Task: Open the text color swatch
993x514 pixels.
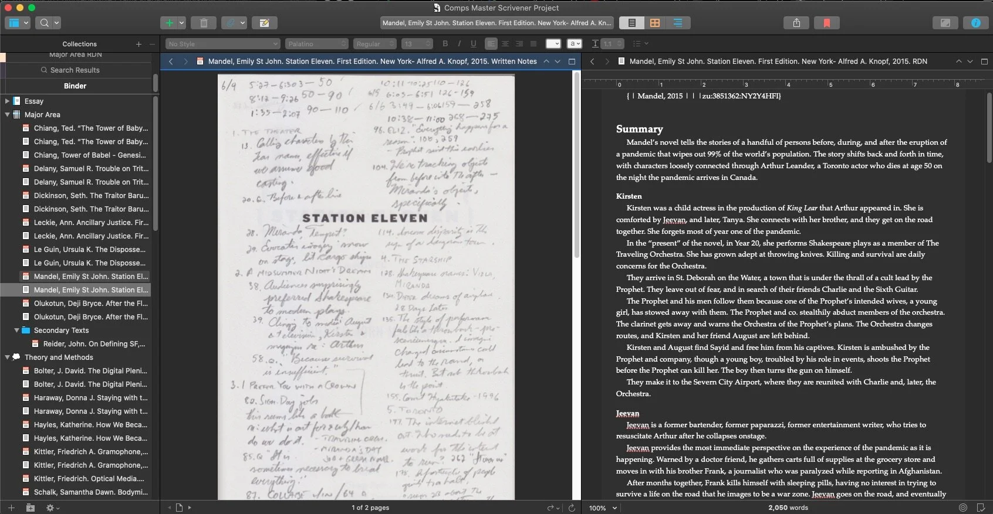Action: pyautogui.click(x=553, y=44)
